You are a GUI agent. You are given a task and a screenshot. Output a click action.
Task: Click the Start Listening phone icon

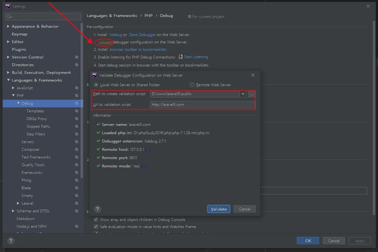coord(180,57)
